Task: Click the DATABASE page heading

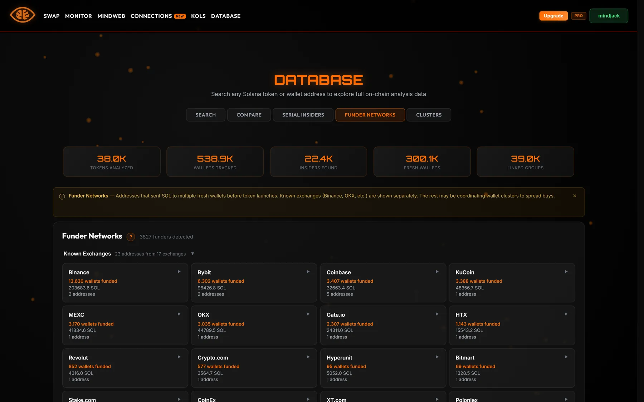Action: click(318, 80)
